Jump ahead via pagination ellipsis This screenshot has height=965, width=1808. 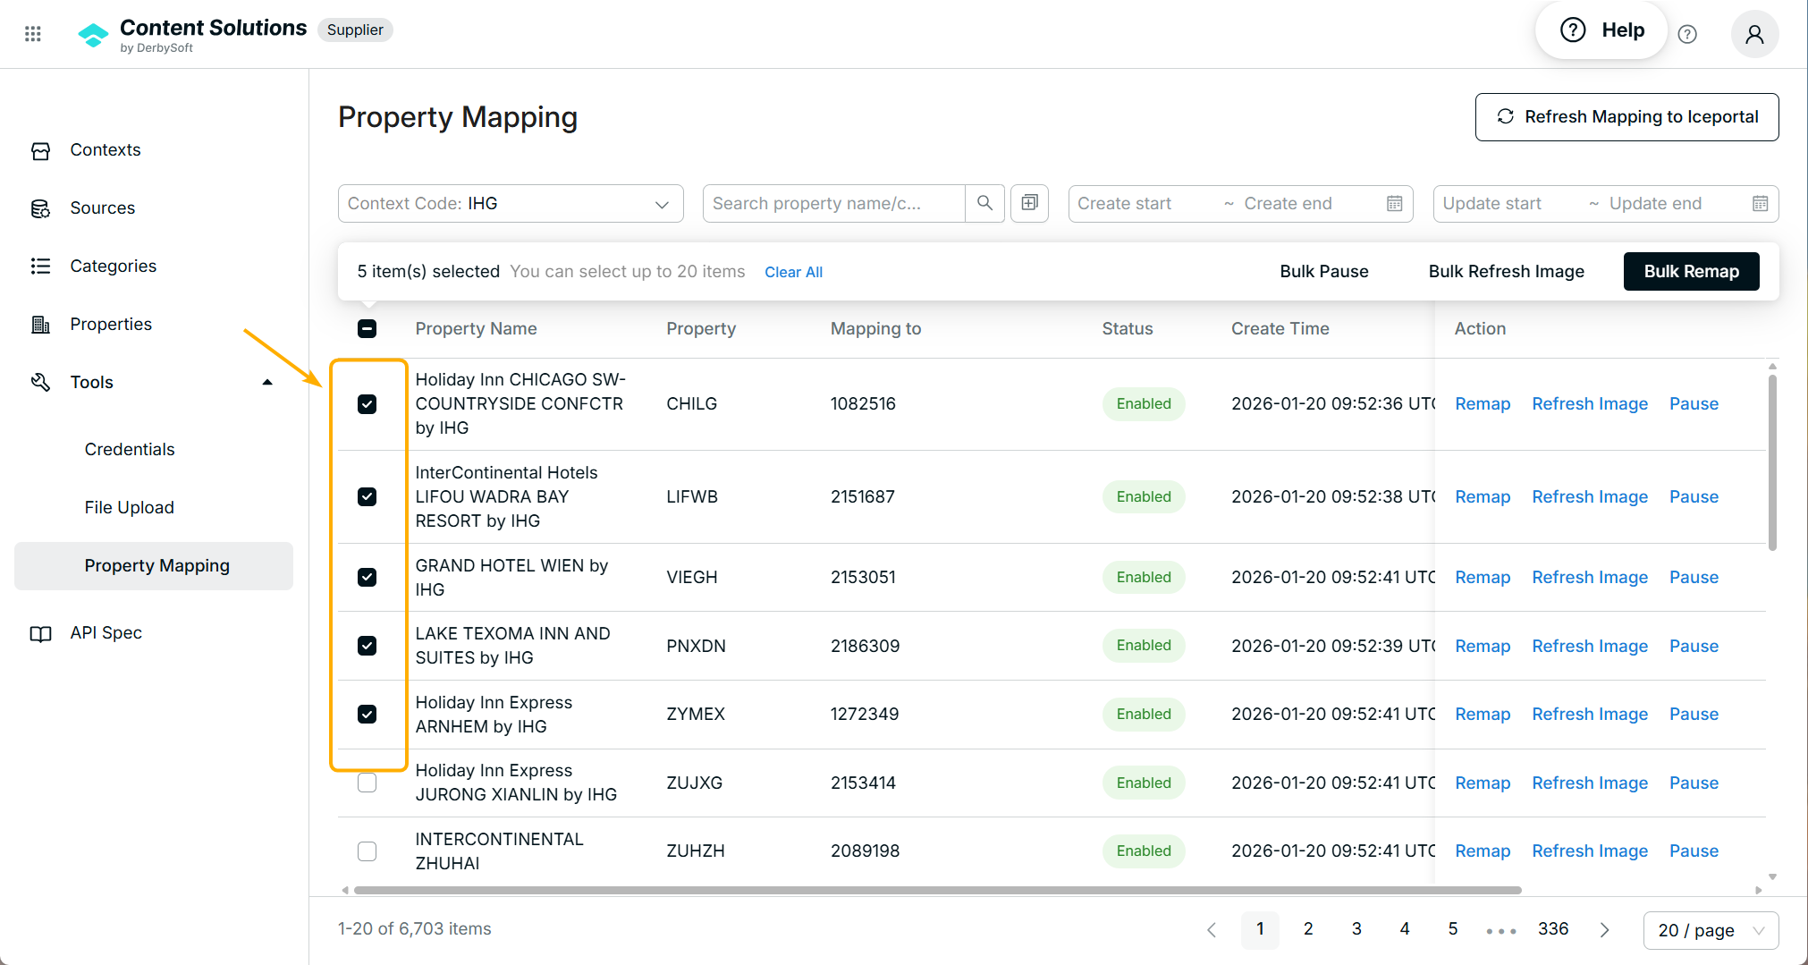(1501, 930)
